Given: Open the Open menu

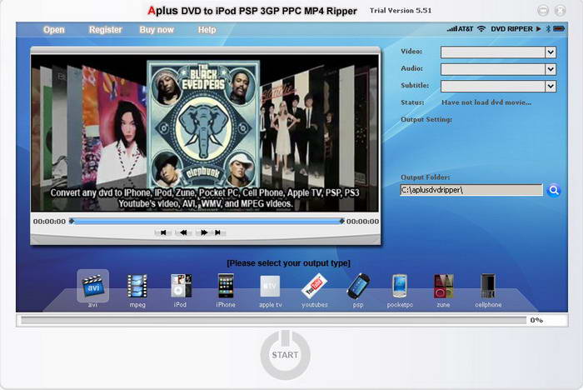Looking at the screenshot, I should pos(54,30).
